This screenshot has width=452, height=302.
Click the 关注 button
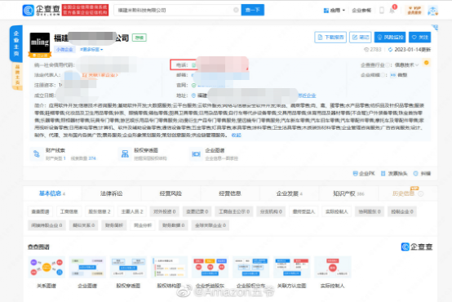[419, 38]
